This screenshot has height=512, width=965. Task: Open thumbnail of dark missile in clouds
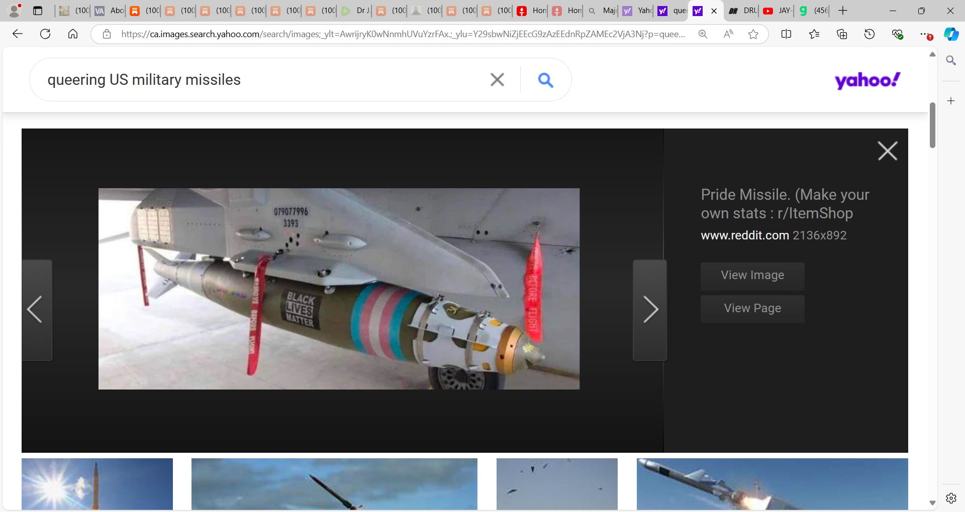[x=334, y=484]
